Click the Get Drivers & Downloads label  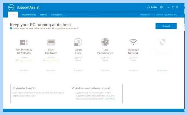tap(24, 51)
